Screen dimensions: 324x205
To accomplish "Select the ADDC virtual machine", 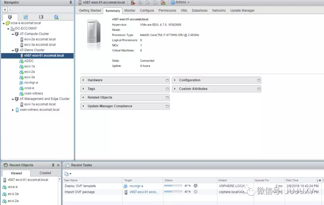I will (x=29, y=61).
